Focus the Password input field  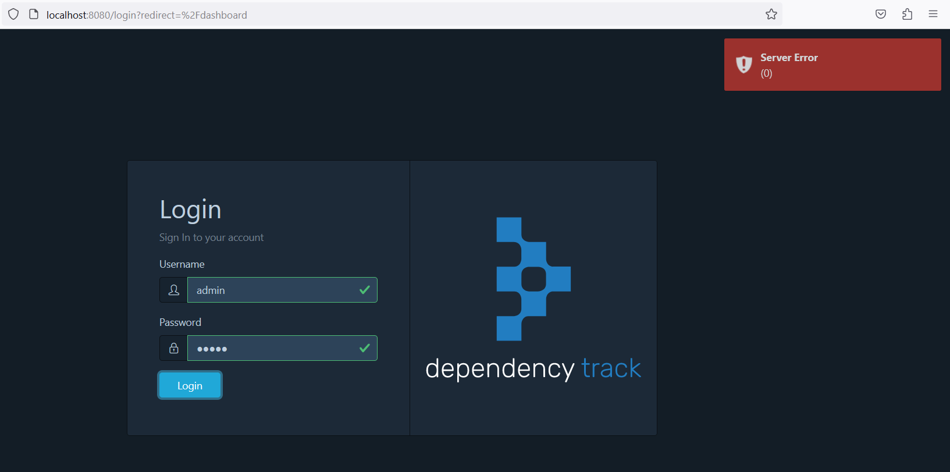tap(282, 348)
